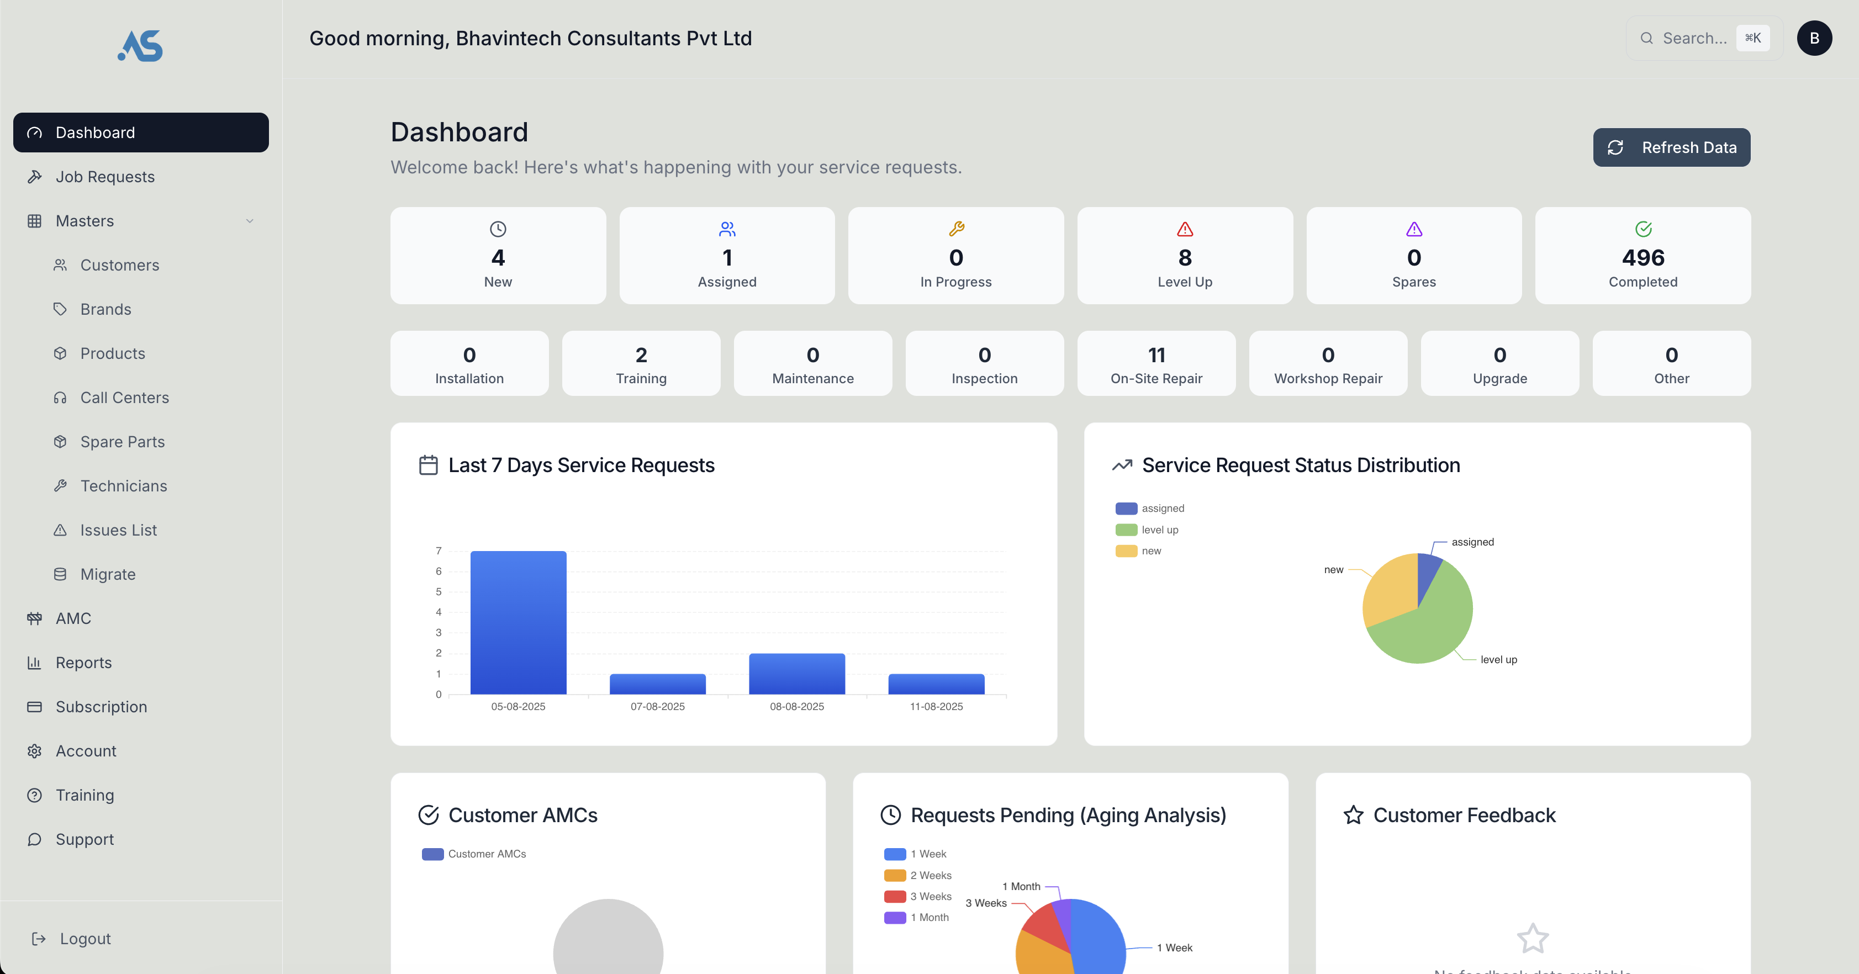Click the Customer Feedback star icon
Viewport: 1859px width, 974px height.
point(1353,816)
